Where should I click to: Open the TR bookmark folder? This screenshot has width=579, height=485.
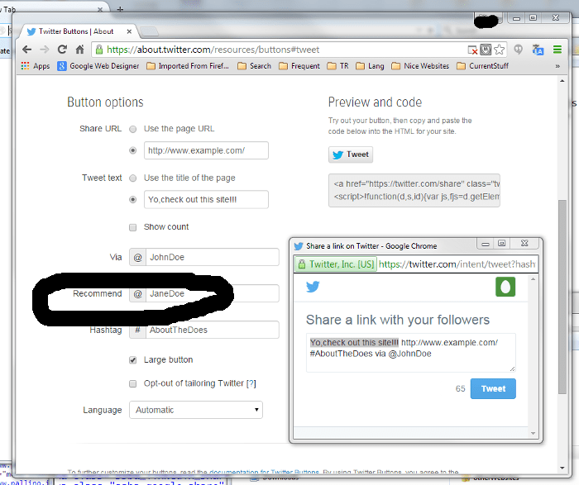(337, 66)
